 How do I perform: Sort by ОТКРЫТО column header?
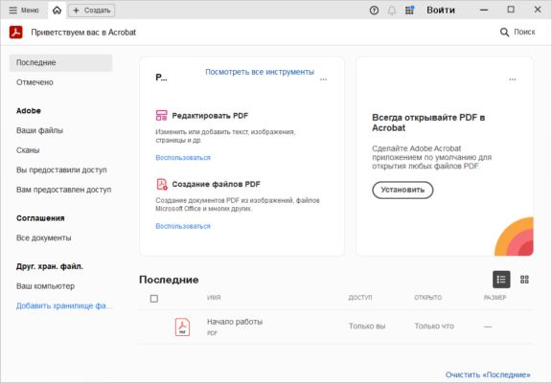tap(427, 298)
